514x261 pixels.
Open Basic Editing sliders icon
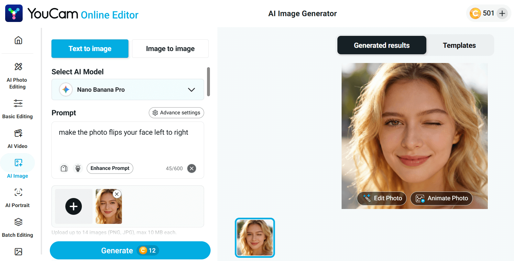click(18, 103)
